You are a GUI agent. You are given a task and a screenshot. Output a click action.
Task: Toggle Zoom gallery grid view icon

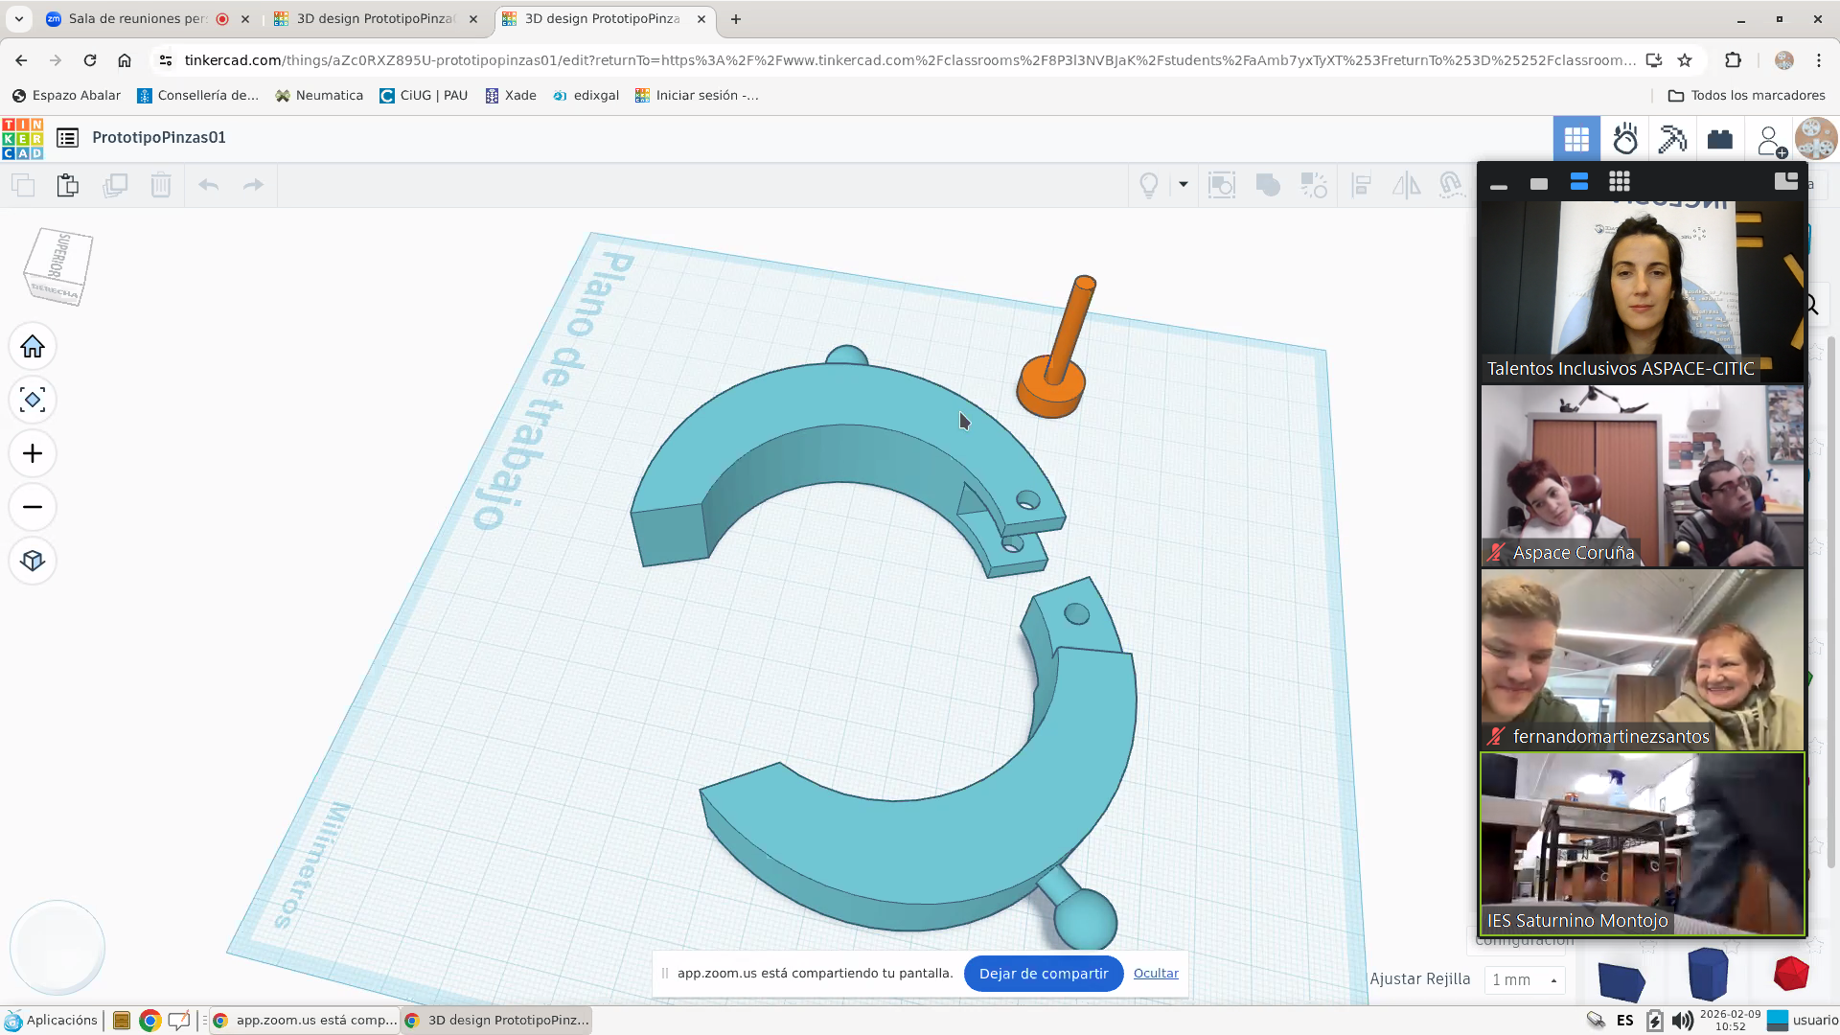point(1620,182)
